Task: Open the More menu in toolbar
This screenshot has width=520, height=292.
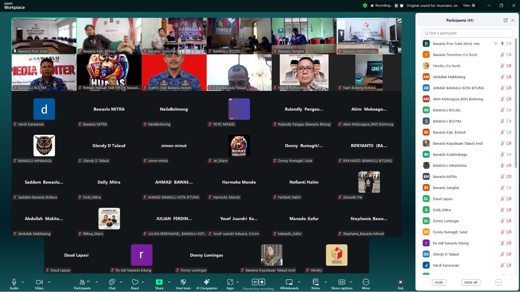Action: 366,282
